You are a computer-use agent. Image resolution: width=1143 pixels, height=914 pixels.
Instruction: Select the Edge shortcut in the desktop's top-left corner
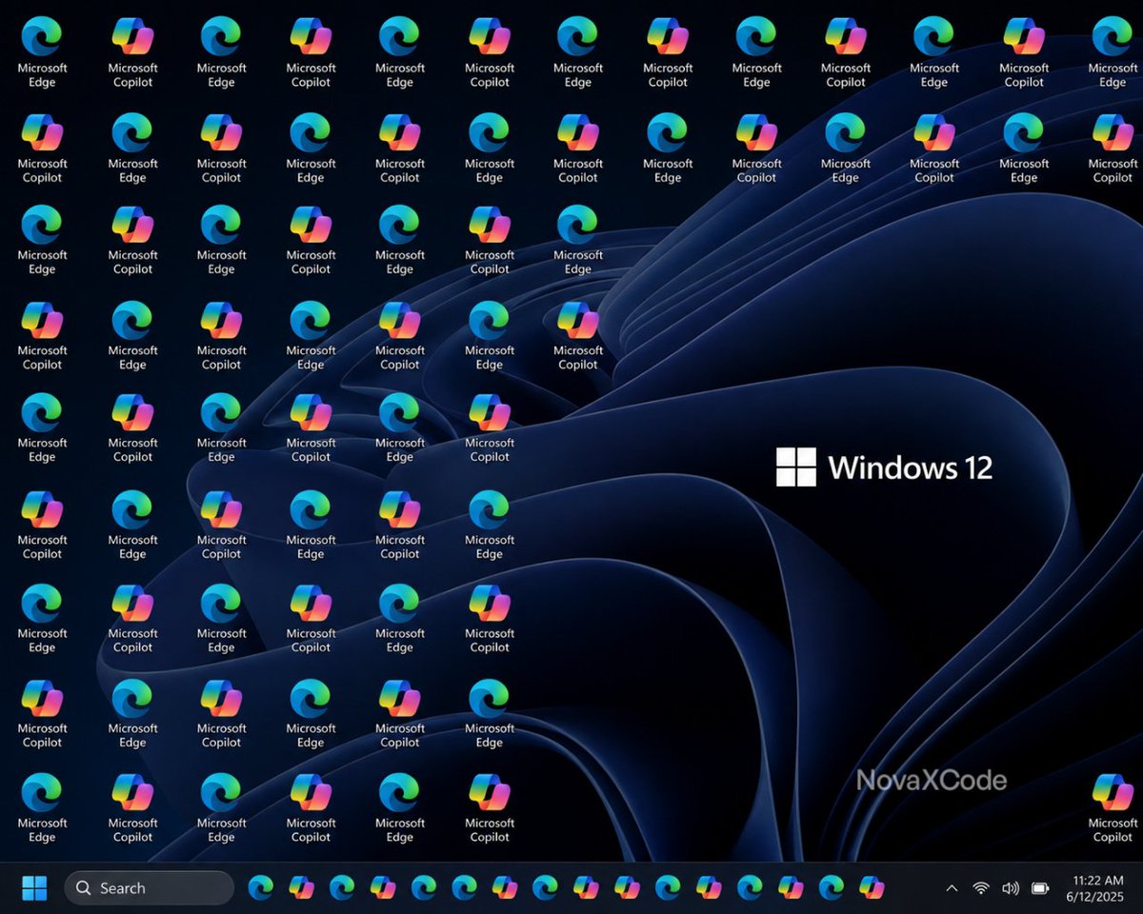42,52
